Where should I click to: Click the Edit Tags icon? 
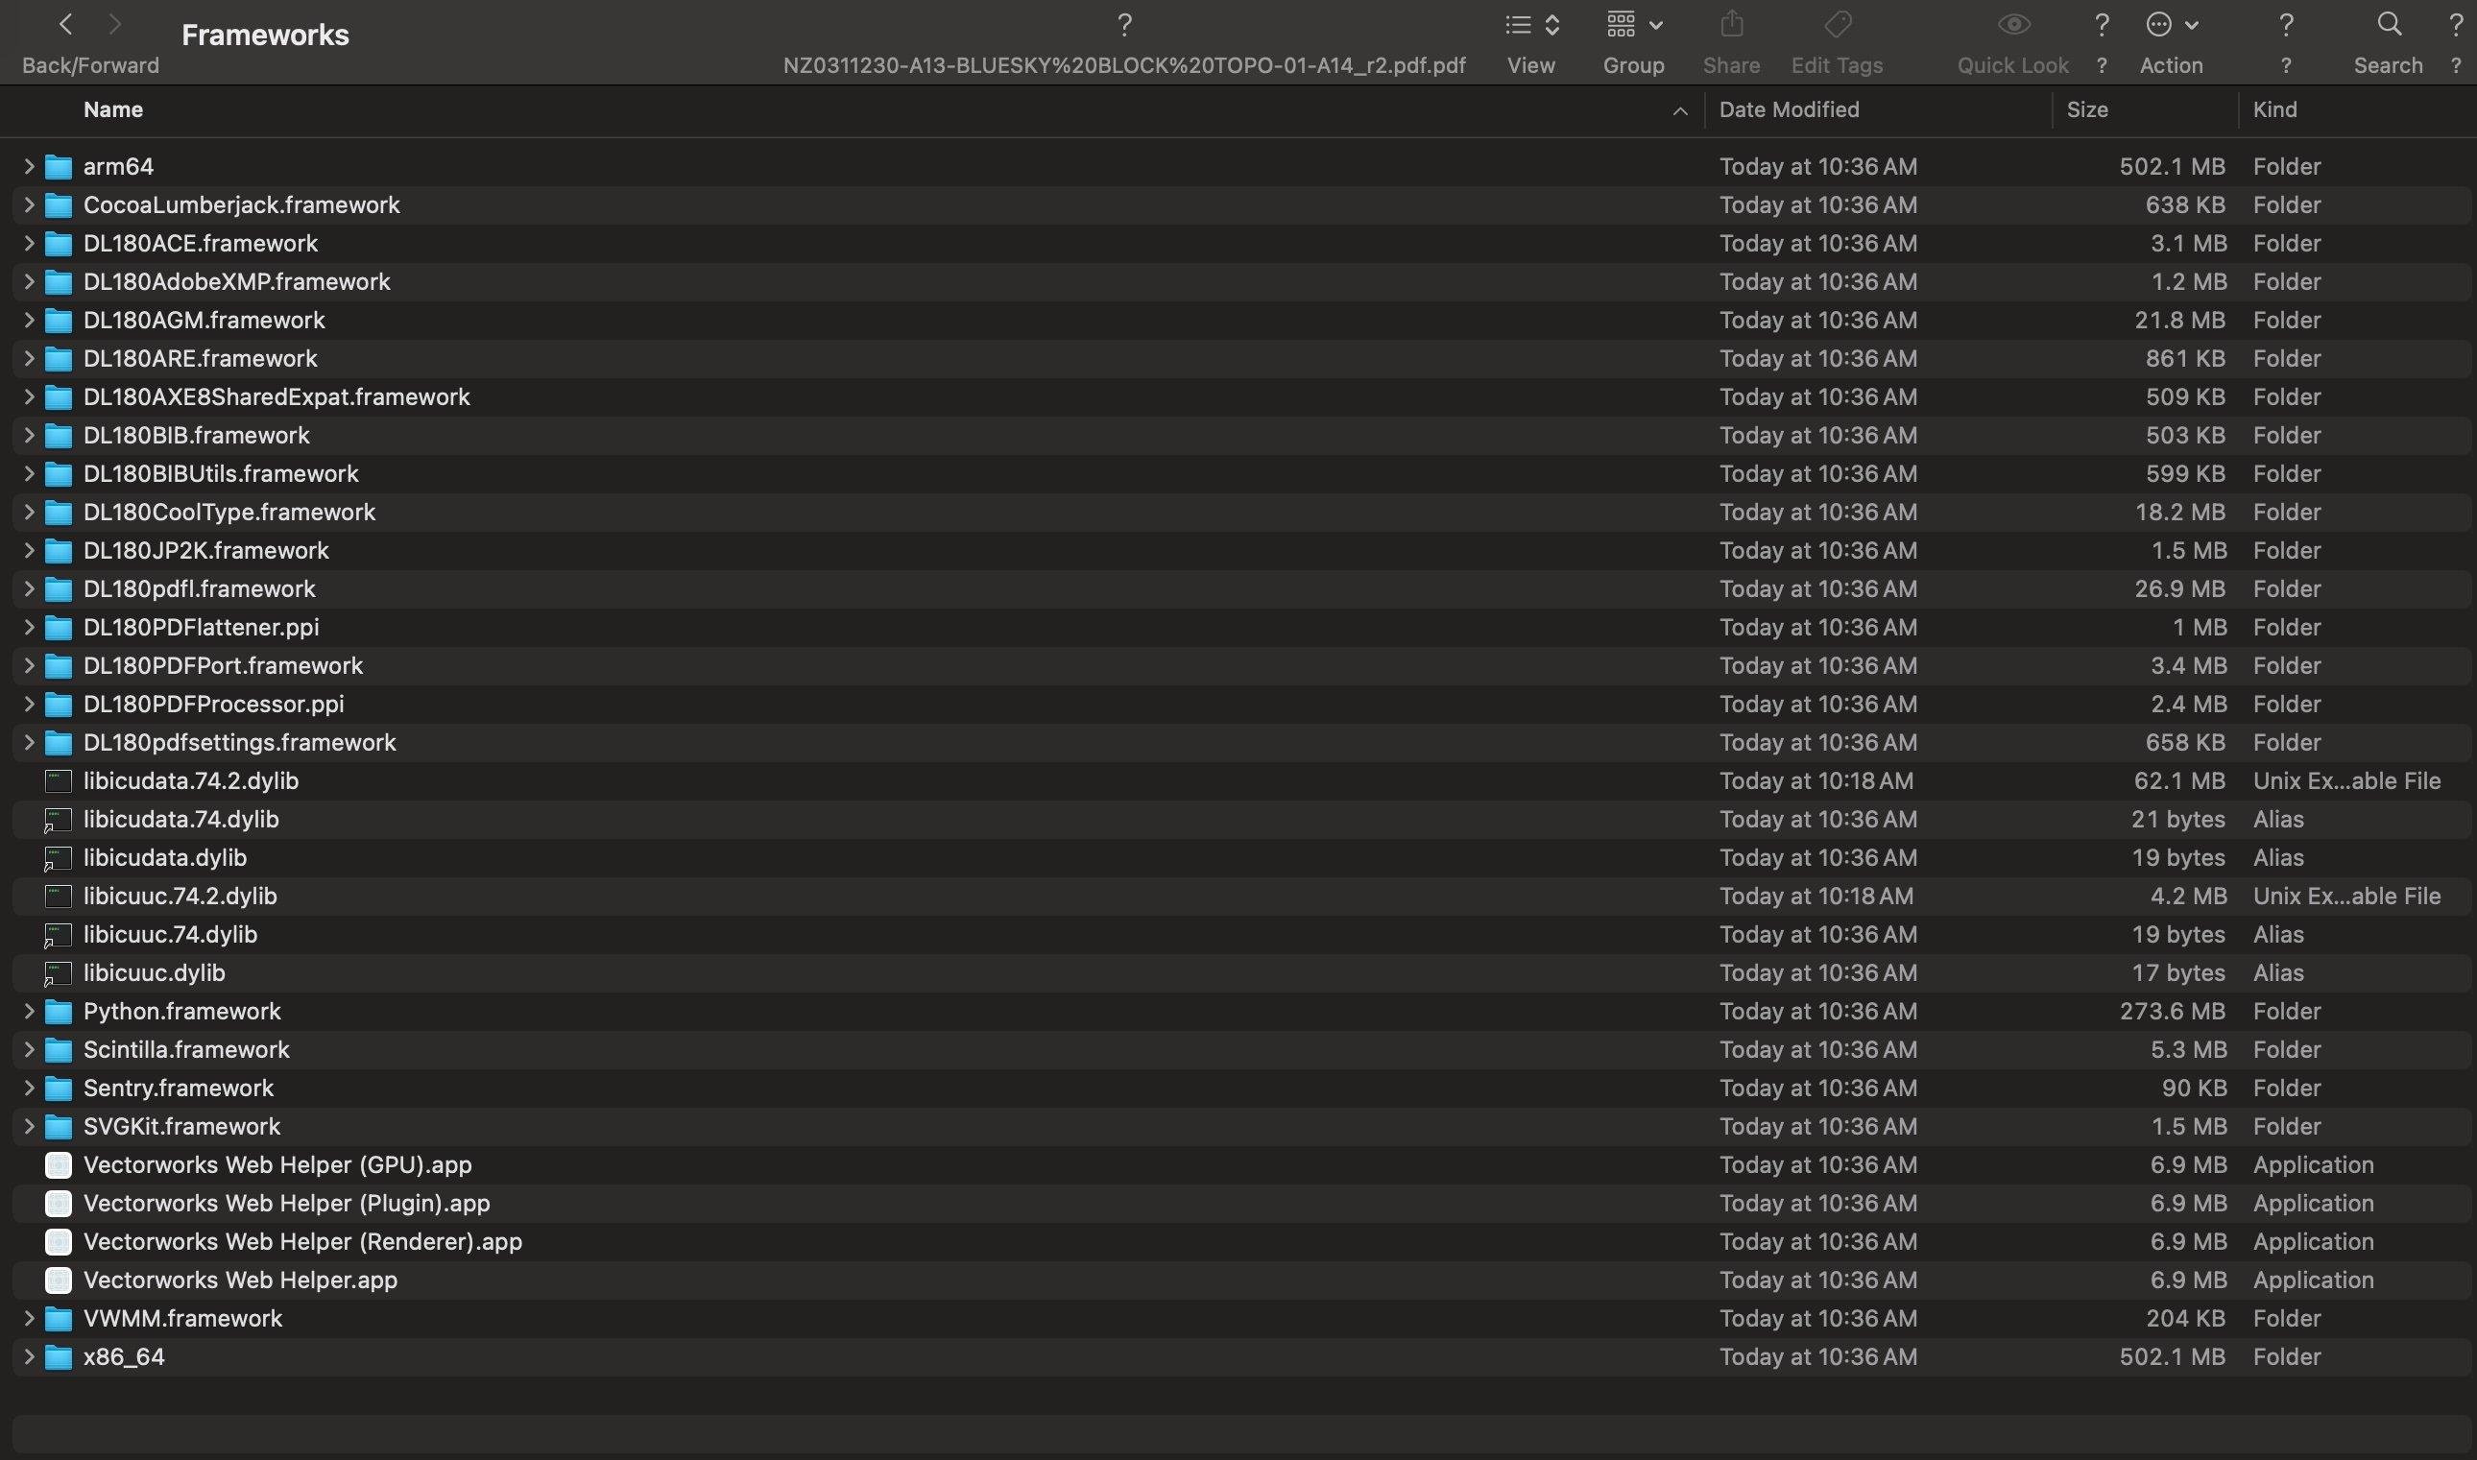coord(1837,25)
